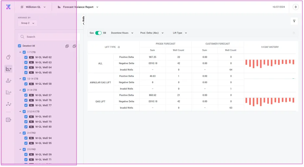Collapse the Wells side panel tab

click(83, 20)
